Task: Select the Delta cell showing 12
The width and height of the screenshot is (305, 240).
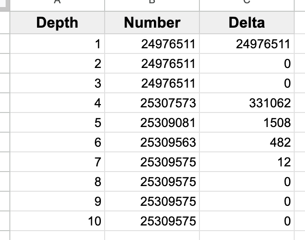Action: [247, 162]
